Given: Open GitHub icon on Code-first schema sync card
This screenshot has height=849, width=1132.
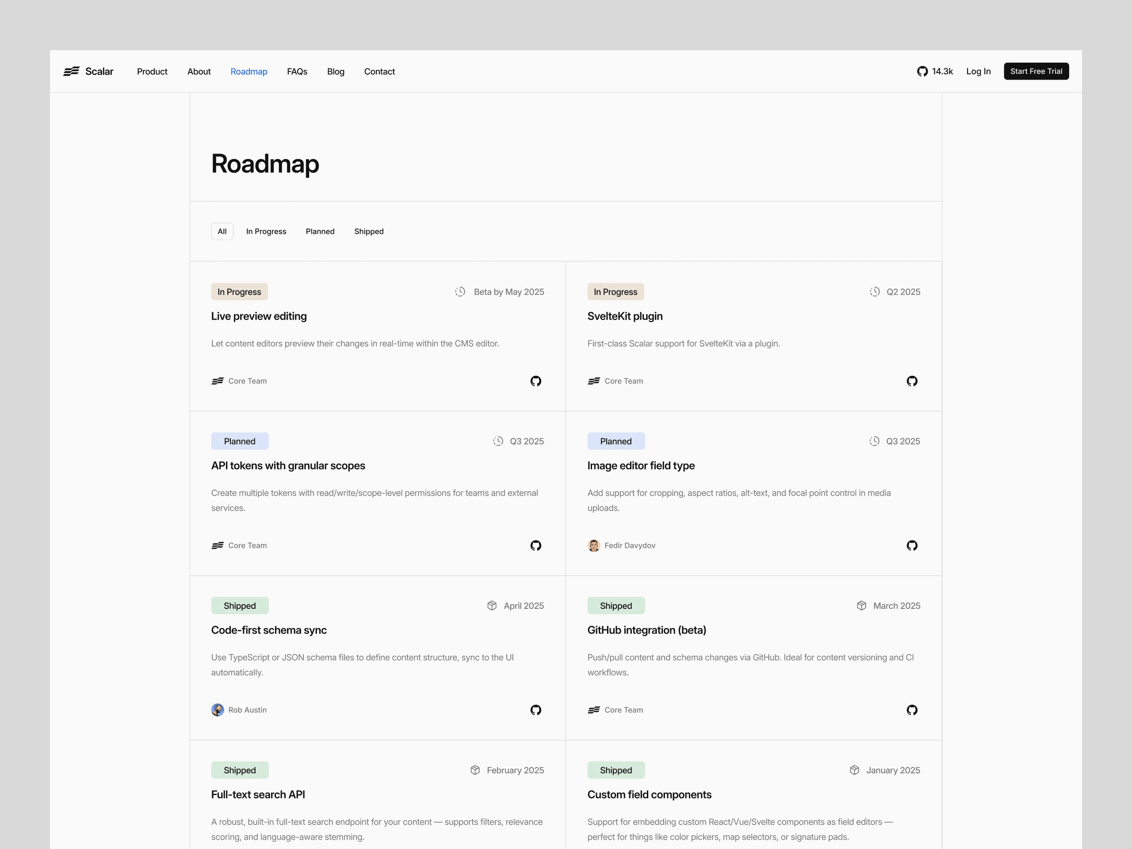Looking at the screenshot, I should coord(535,709).
